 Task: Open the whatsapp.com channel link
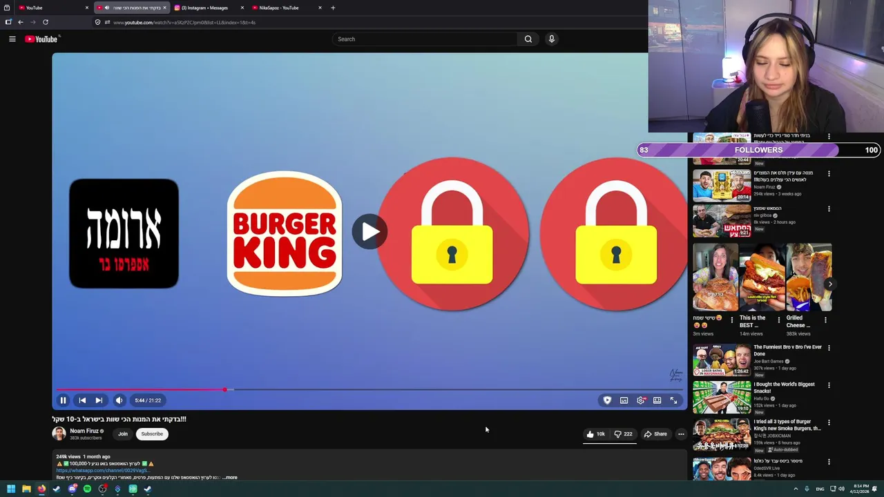click(102, 471)
